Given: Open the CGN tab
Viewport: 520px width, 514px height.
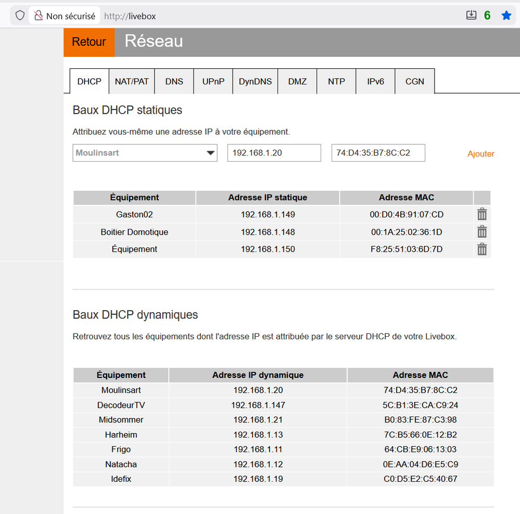Looking at the screenshot, I should click(414, 81).
